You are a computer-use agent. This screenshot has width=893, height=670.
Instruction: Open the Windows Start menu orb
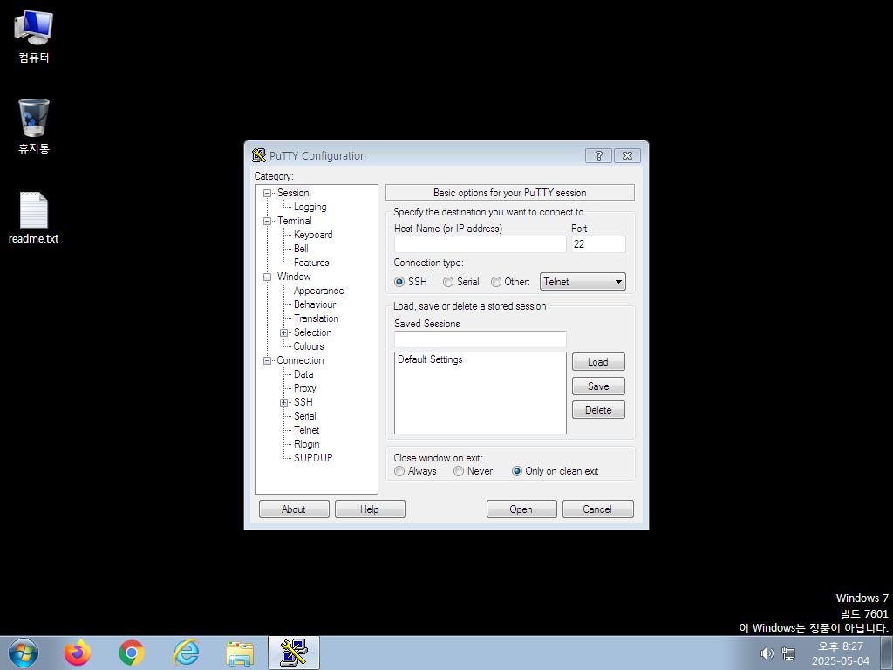click(x=24, y=653)
